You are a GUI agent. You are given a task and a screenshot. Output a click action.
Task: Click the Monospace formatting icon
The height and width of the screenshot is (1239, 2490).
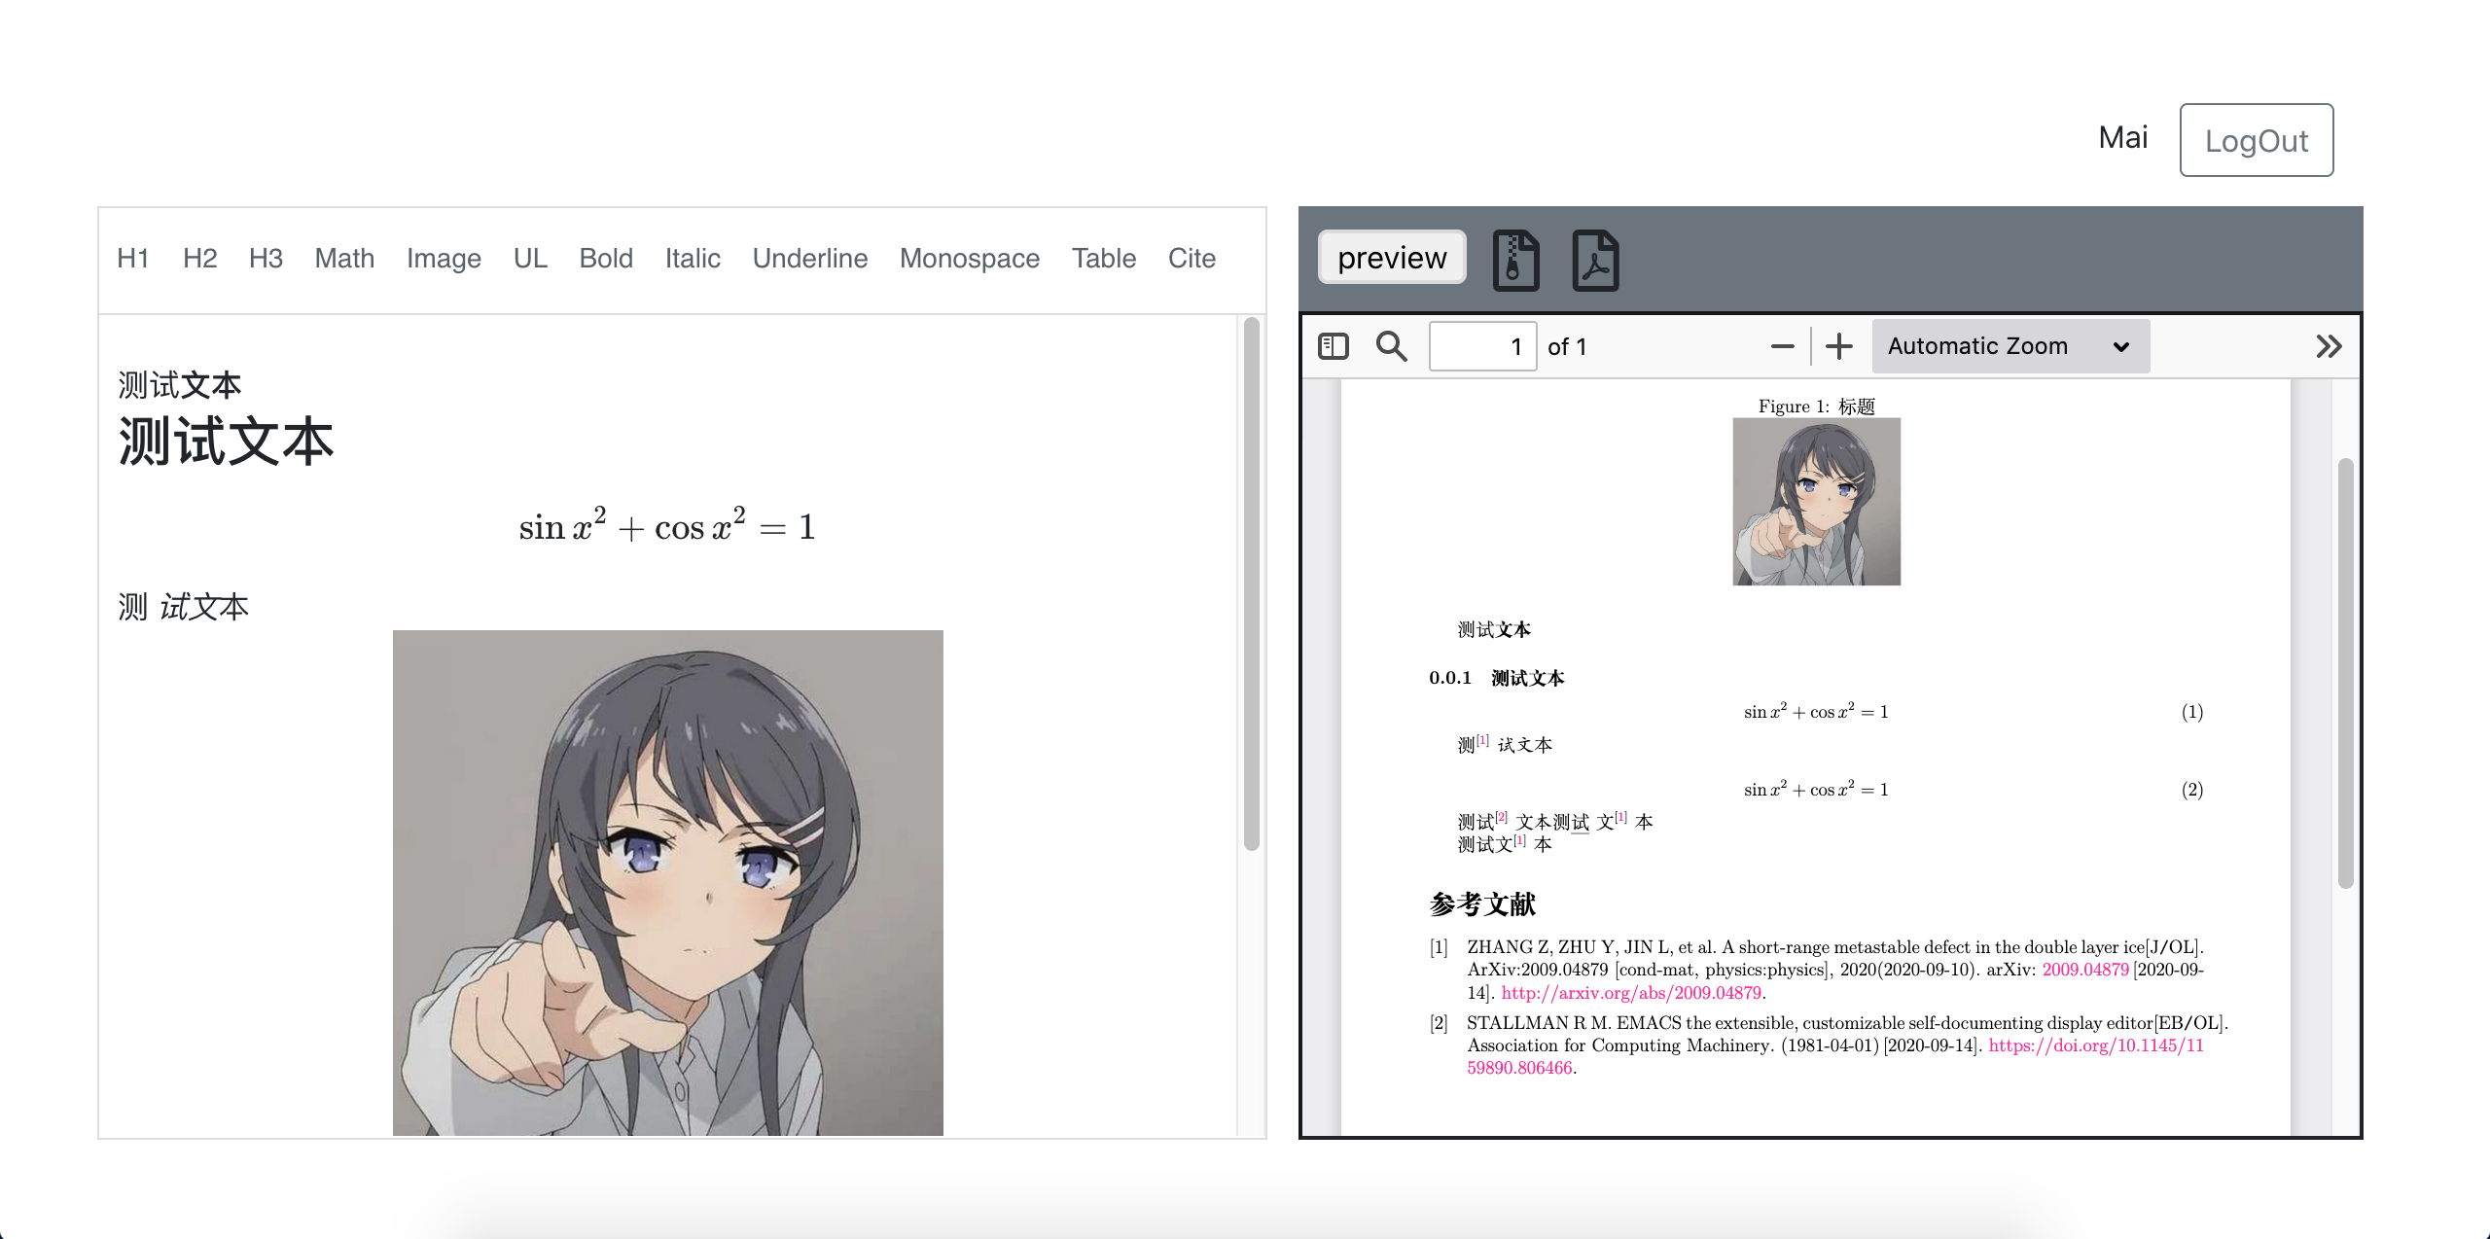click(969, 259)
